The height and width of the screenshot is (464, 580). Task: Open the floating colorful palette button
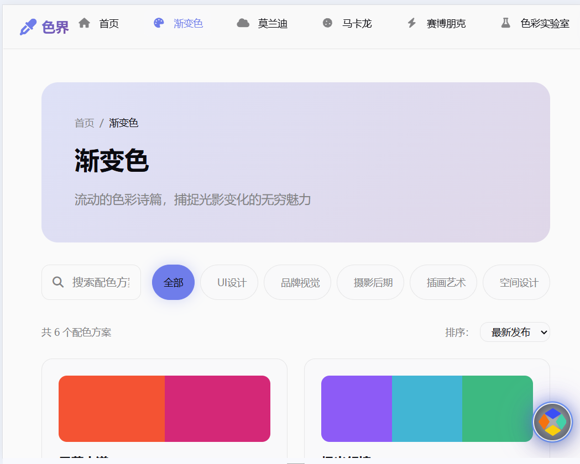[552, 422]
